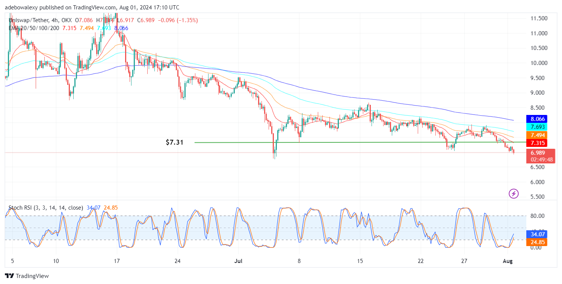Click the green horizontal support line
Viewport: 562px width, 284px height.
pos(360,142)
